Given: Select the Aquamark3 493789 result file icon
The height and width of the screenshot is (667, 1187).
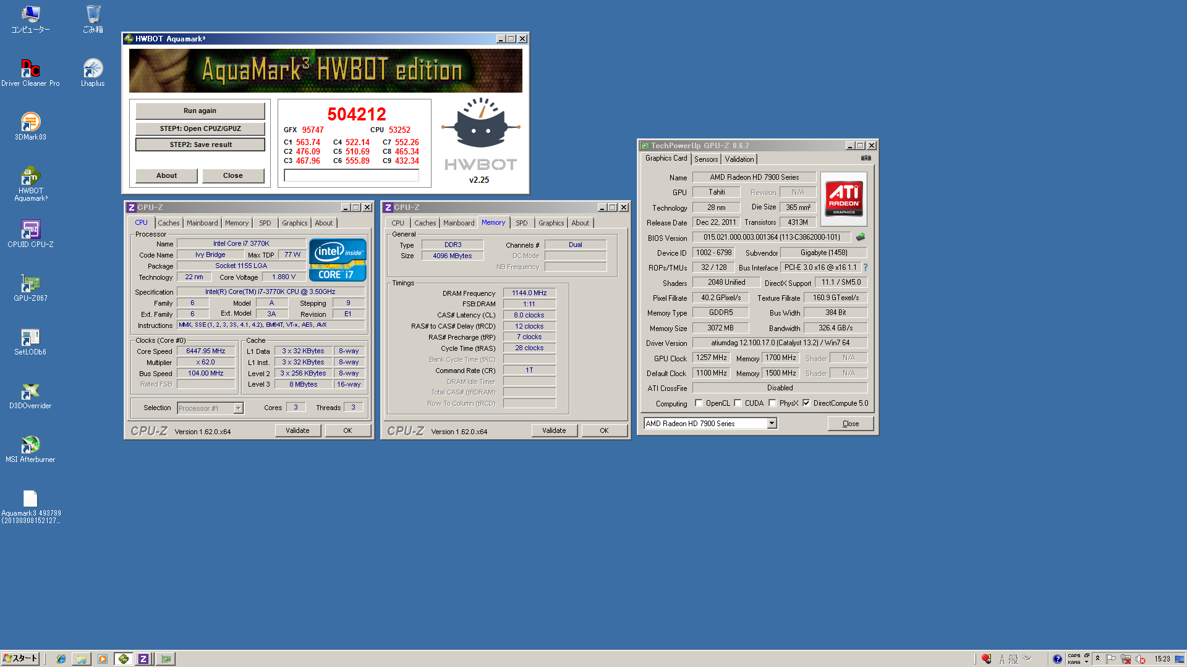Looking at the screenshot, I should click(x=30, y=506).
